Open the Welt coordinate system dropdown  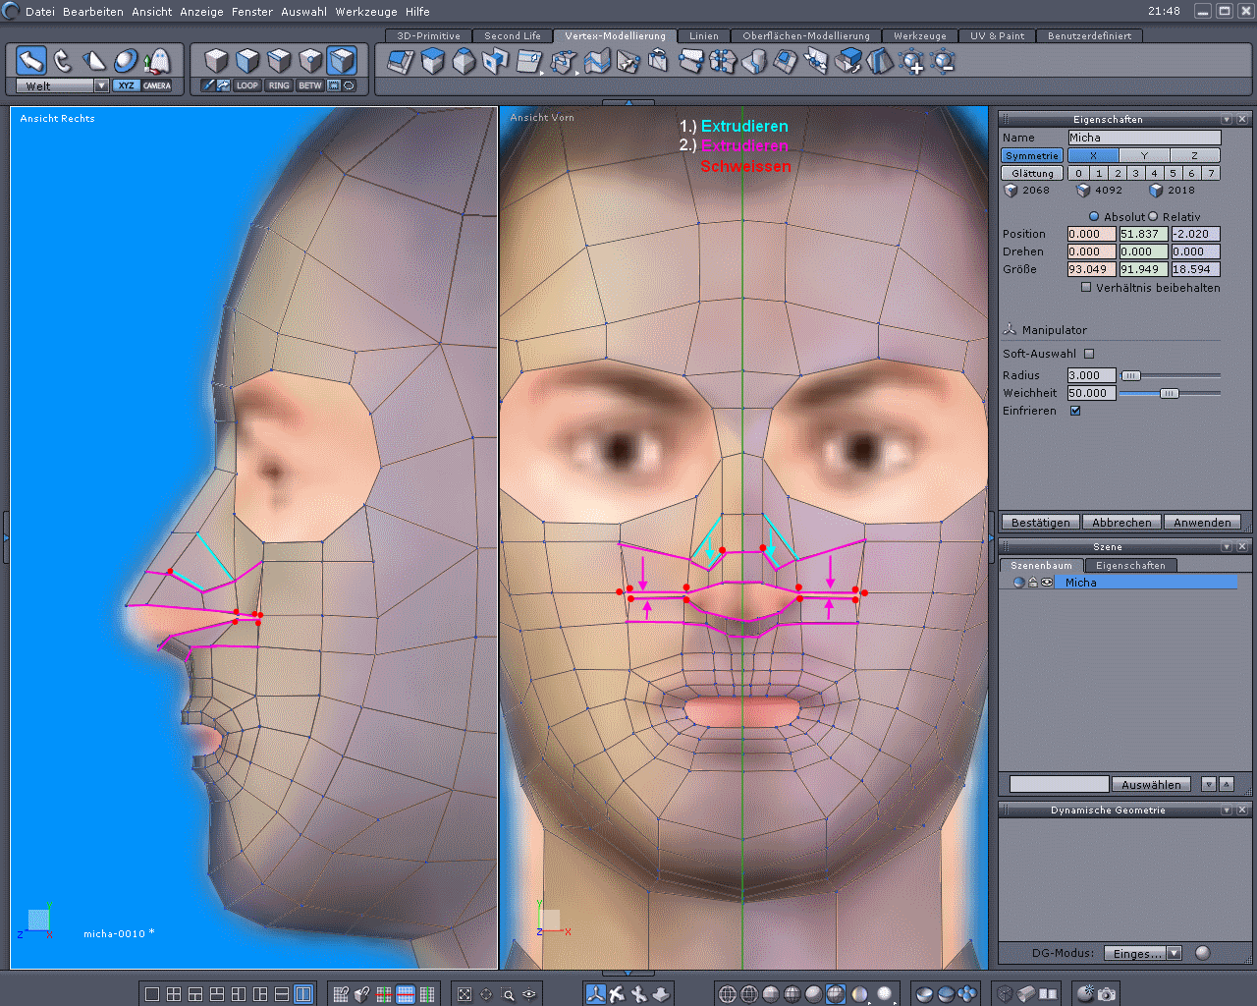click(x=101, y=85)
